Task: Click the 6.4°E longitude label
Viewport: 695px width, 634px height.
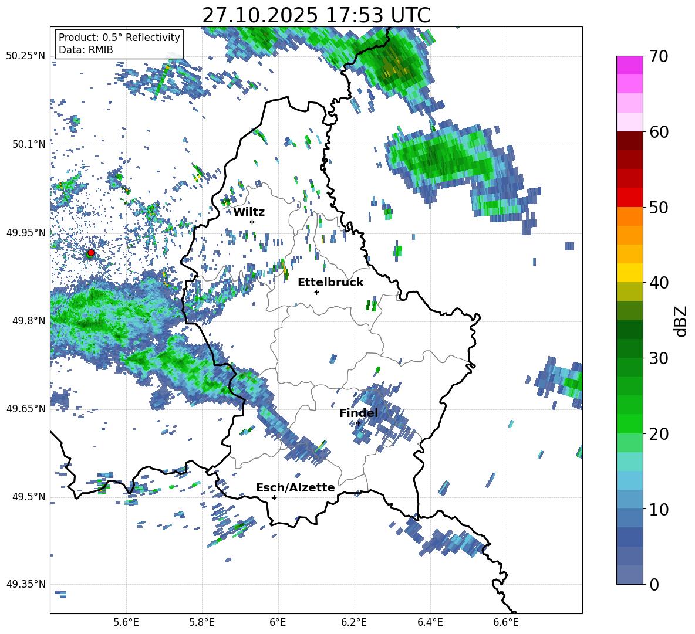Action: [x=430, y=622]
